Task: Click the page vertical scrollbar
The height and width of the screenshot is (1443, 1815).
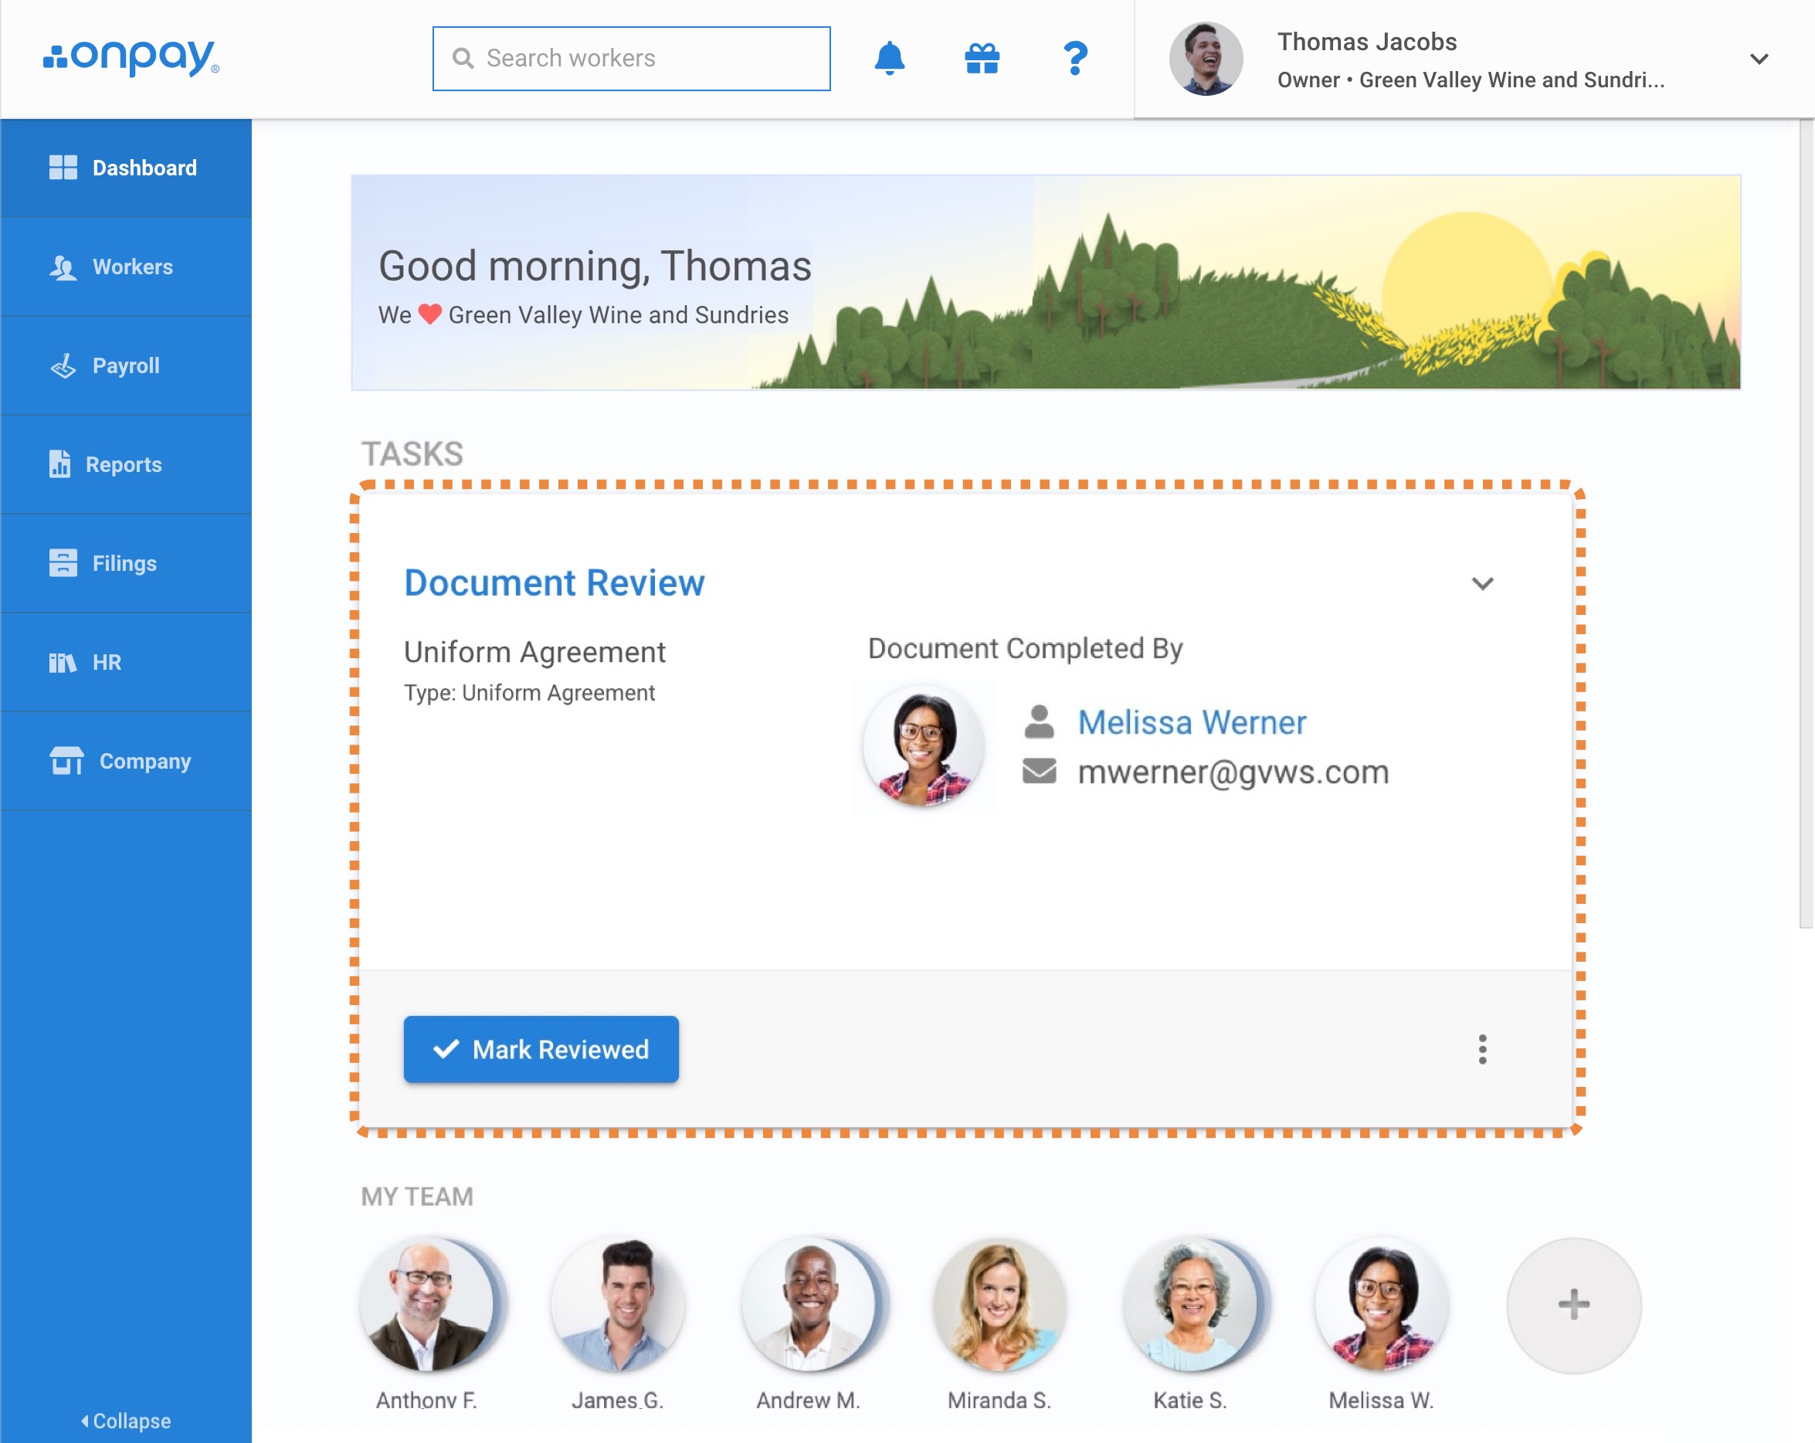Action: [x=1806, y=522]
